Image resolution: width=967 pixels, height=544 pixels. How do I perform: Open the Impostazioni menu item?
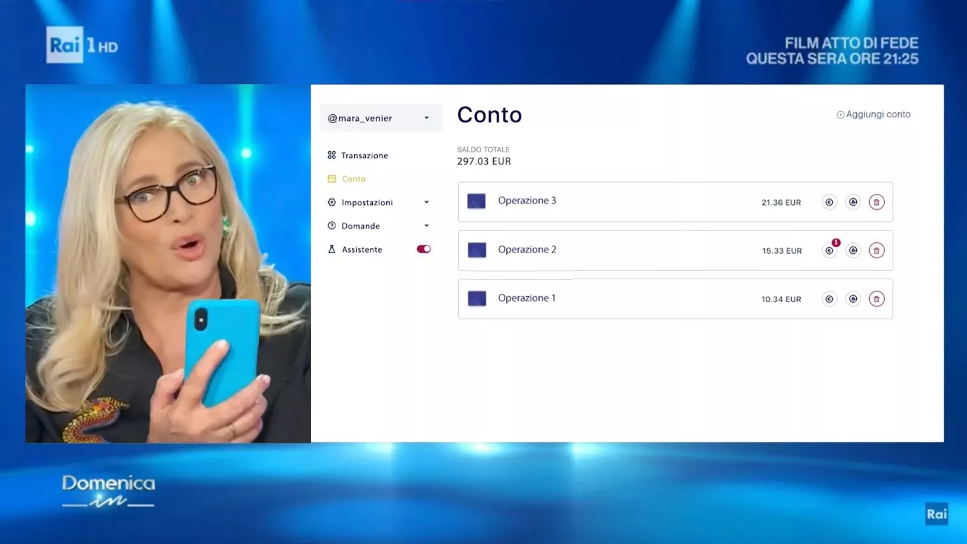point(367,202)
